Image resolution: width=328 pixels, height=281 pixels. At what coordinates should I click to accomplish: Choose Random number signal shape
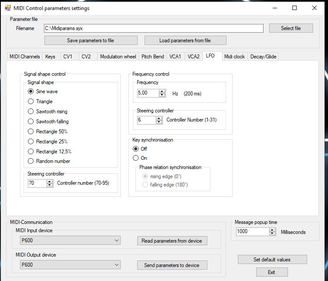[x=49, y=161]
